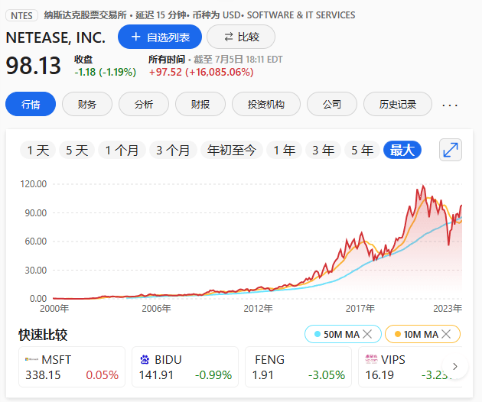Select the 3 个月 time range
The height and width of the screenshot is (402, 482).
tap(172, 151)
